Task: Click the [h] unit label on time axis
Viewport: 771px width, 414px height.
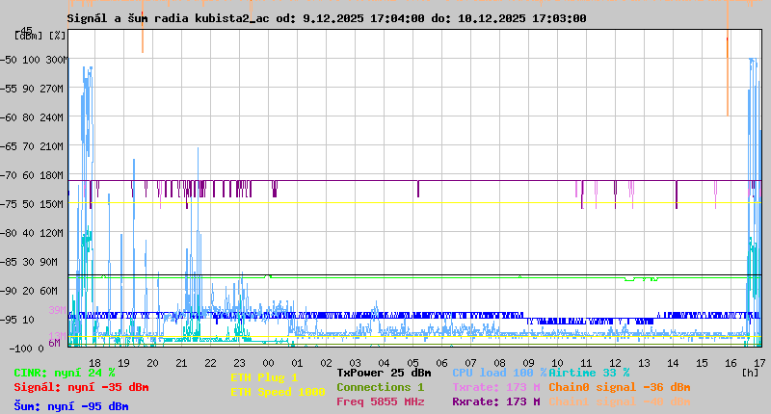Action: click(750, 373)
